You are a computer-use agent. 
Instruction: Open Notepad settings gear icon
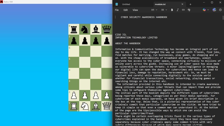coord(220,10)
